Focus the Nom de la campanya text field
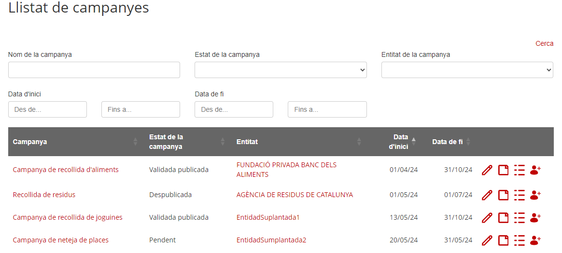Screen dimensions: 562x253 (94, 70)
